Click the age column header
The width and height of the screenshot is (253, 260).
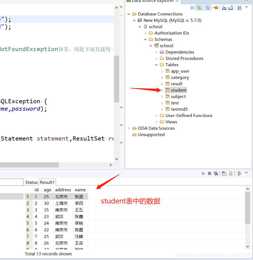point(47,190)
